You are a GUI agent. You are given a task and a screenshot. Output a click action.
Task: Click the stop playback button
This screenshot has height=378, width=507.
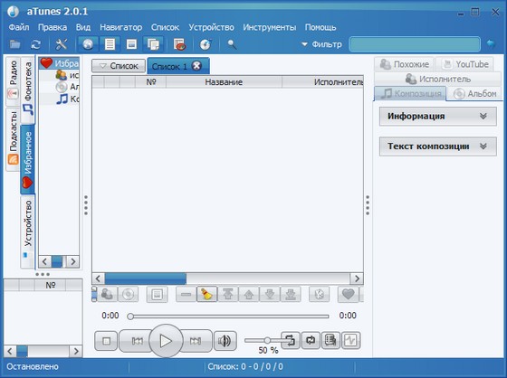pyautogui.click(x=106, y=341)
